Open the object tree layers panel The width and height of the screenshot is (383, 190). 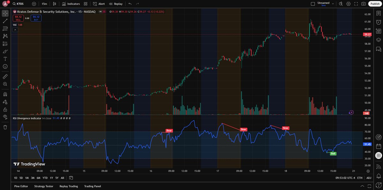point(379,40)
